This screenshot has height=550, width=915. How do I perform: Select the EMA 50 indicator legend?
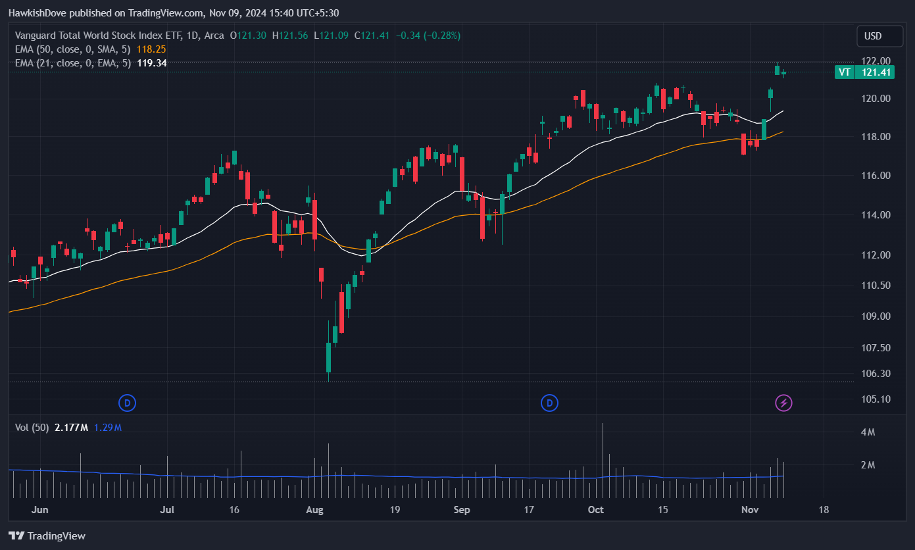coord(72,49)
